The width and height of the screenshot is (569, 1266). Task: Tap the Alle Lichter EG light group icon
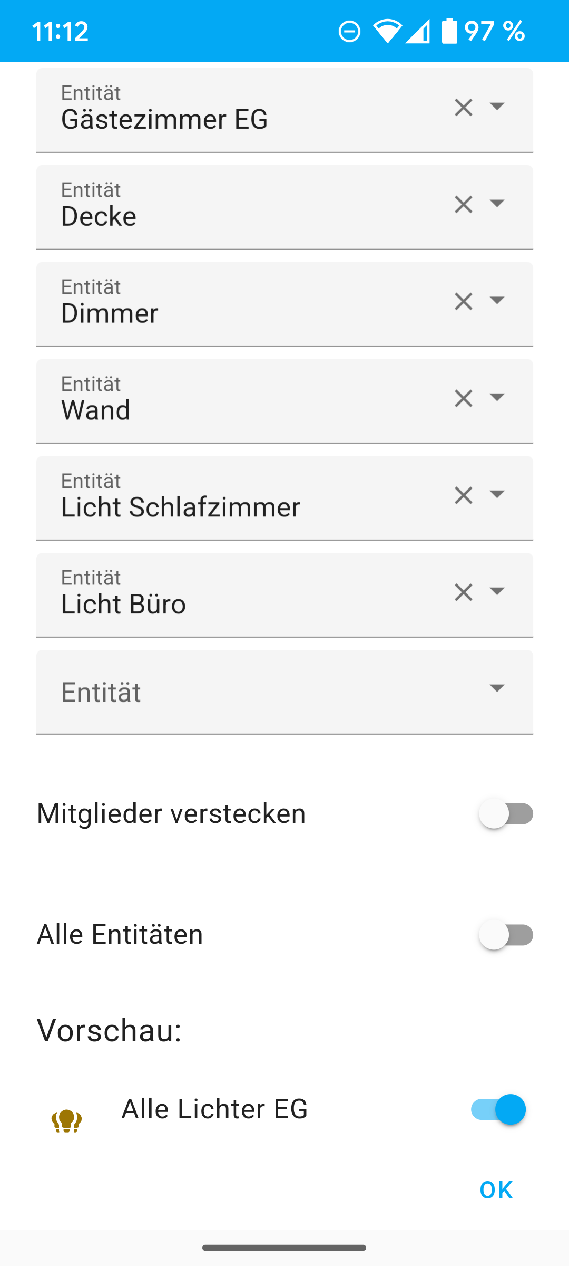point(67,1120)
